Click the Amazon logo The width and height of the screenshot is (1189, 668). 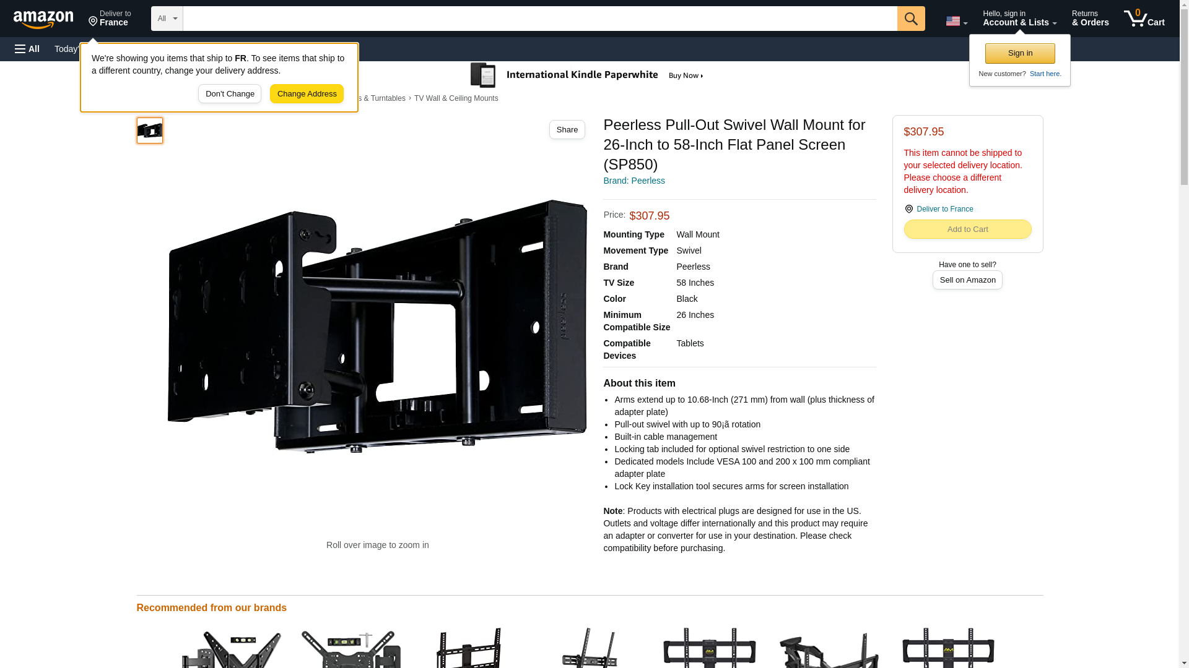click(43, 19)
